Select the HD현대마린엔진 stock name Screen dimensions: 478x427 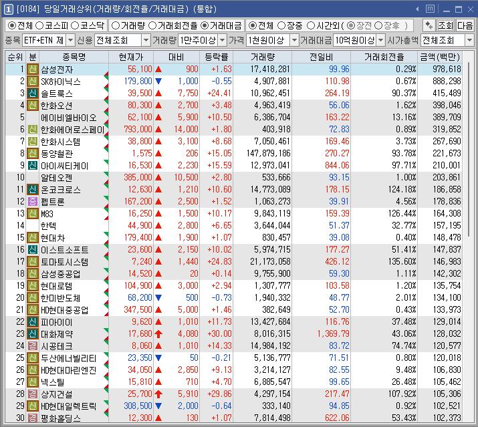click(x=69, y=370)
